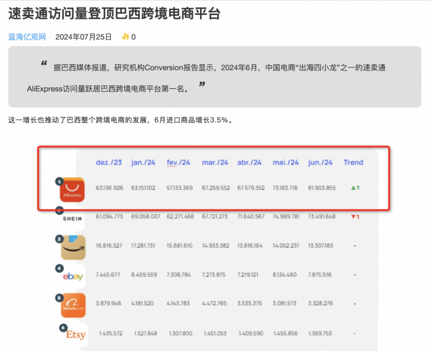
Task: Click eBay value 8.134.460
Action: tap(285, 275)
